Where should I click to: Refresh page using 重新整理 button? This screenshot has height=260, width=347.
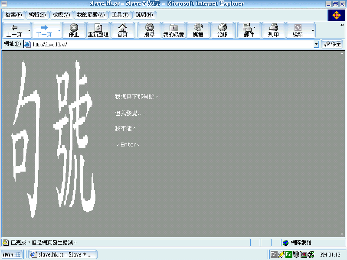tap(98, 30)
